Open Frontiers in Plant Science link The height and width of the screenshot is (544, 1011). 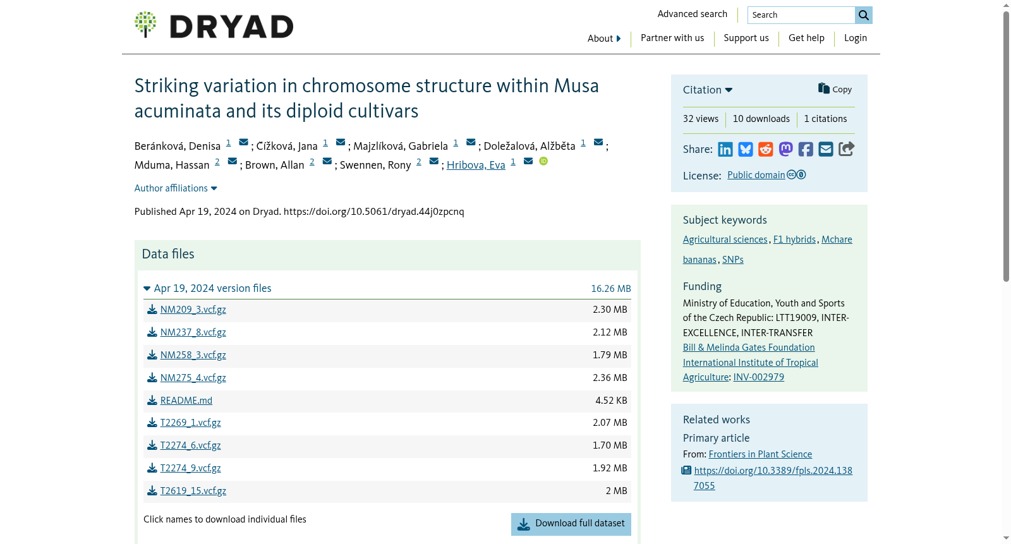pos(760,454)
